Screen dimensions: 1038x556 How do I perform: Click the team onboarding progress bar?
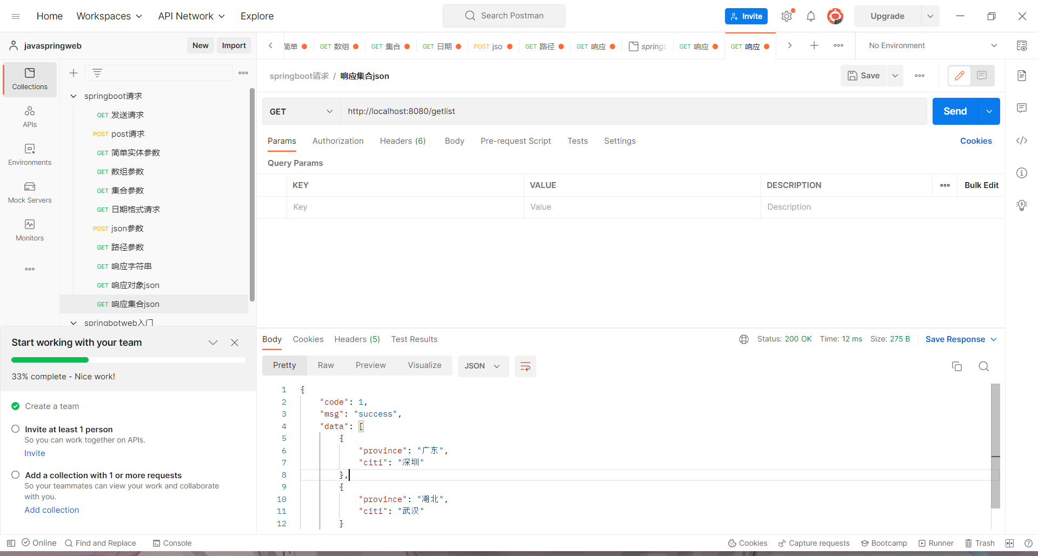point(128,360)
